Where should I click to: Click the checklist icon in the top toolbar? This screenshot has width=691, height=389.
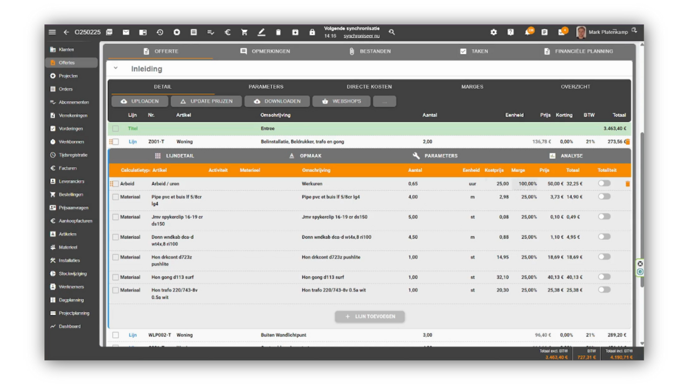click(211, 32)
